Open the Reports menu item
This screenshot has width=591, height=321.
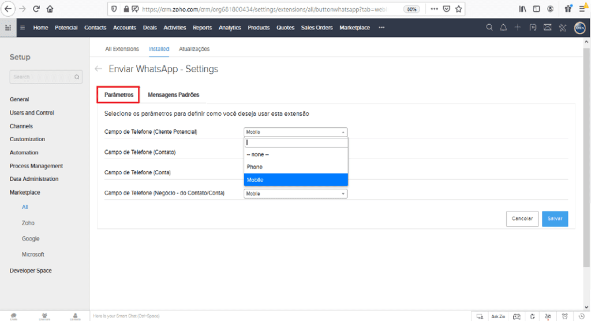click(202, 28)
